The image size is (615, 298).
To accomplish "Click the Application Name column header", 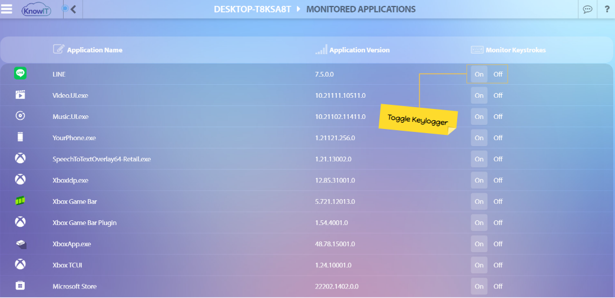I will (94, 50).
